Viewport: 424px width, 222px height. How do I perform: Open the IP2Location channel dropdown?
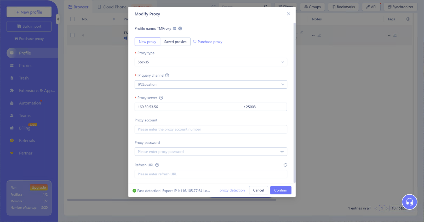click(211, 84)
